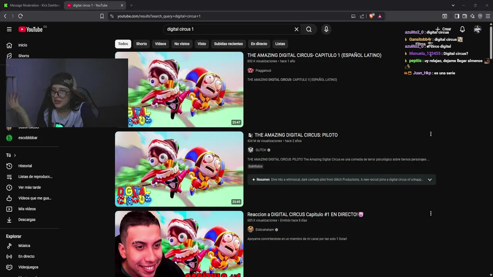Open THE AMAZING DIGITAL CIRCUS: PILOTO title

point(296,135)
